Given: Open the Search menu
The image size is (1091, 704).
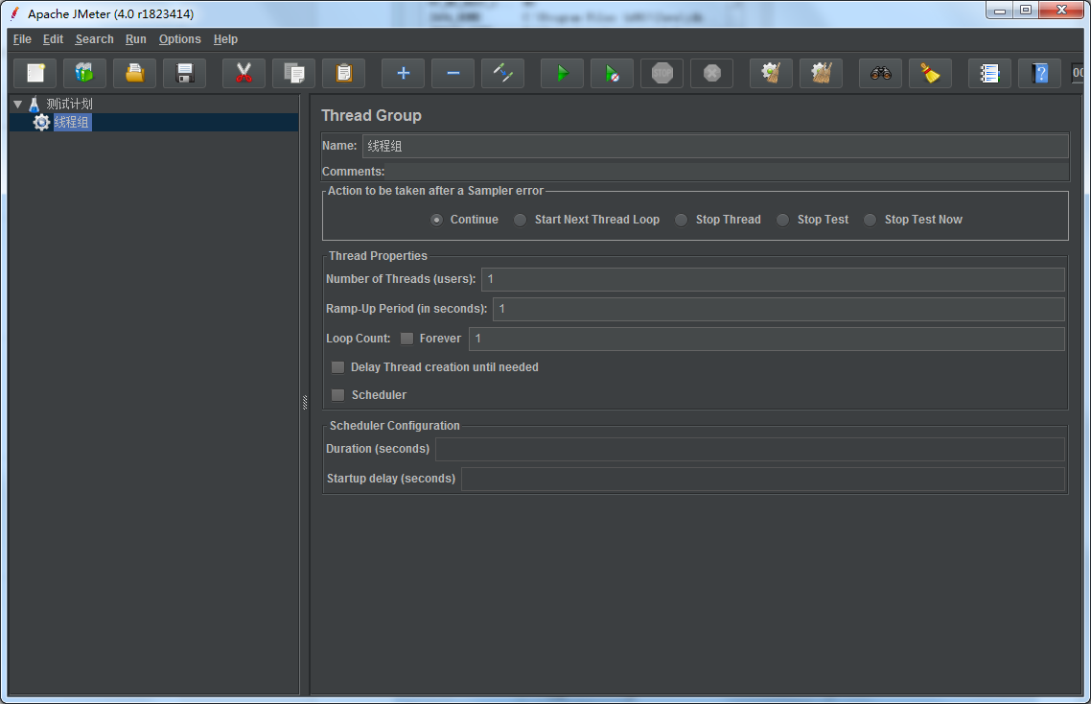Looking at the screenshot, I should click(95, 39).
